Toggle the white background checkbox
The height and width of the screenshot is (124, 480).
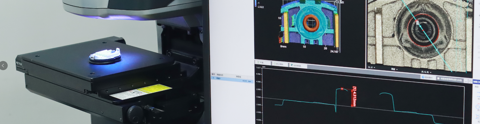click(x=439, y=79)
